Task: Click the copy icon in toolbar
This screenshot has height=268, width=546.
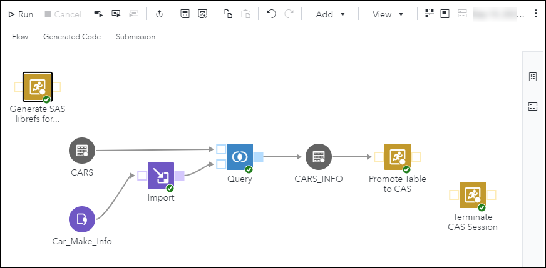Action: (x=228, y=14)
